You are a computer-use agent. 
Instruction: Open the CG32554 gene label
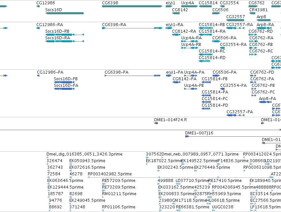(229, 3)
